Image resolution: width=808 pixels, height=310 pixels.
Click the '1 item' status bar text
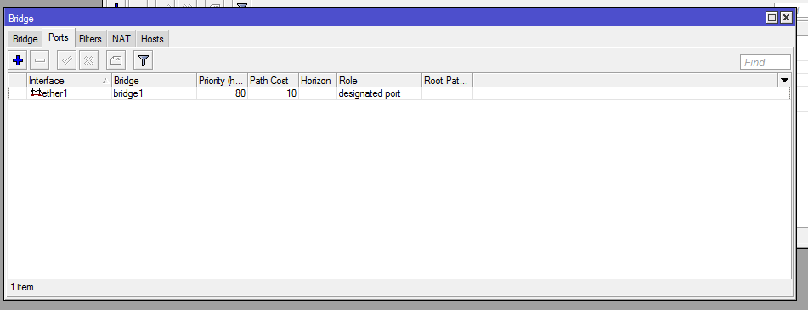22,287
